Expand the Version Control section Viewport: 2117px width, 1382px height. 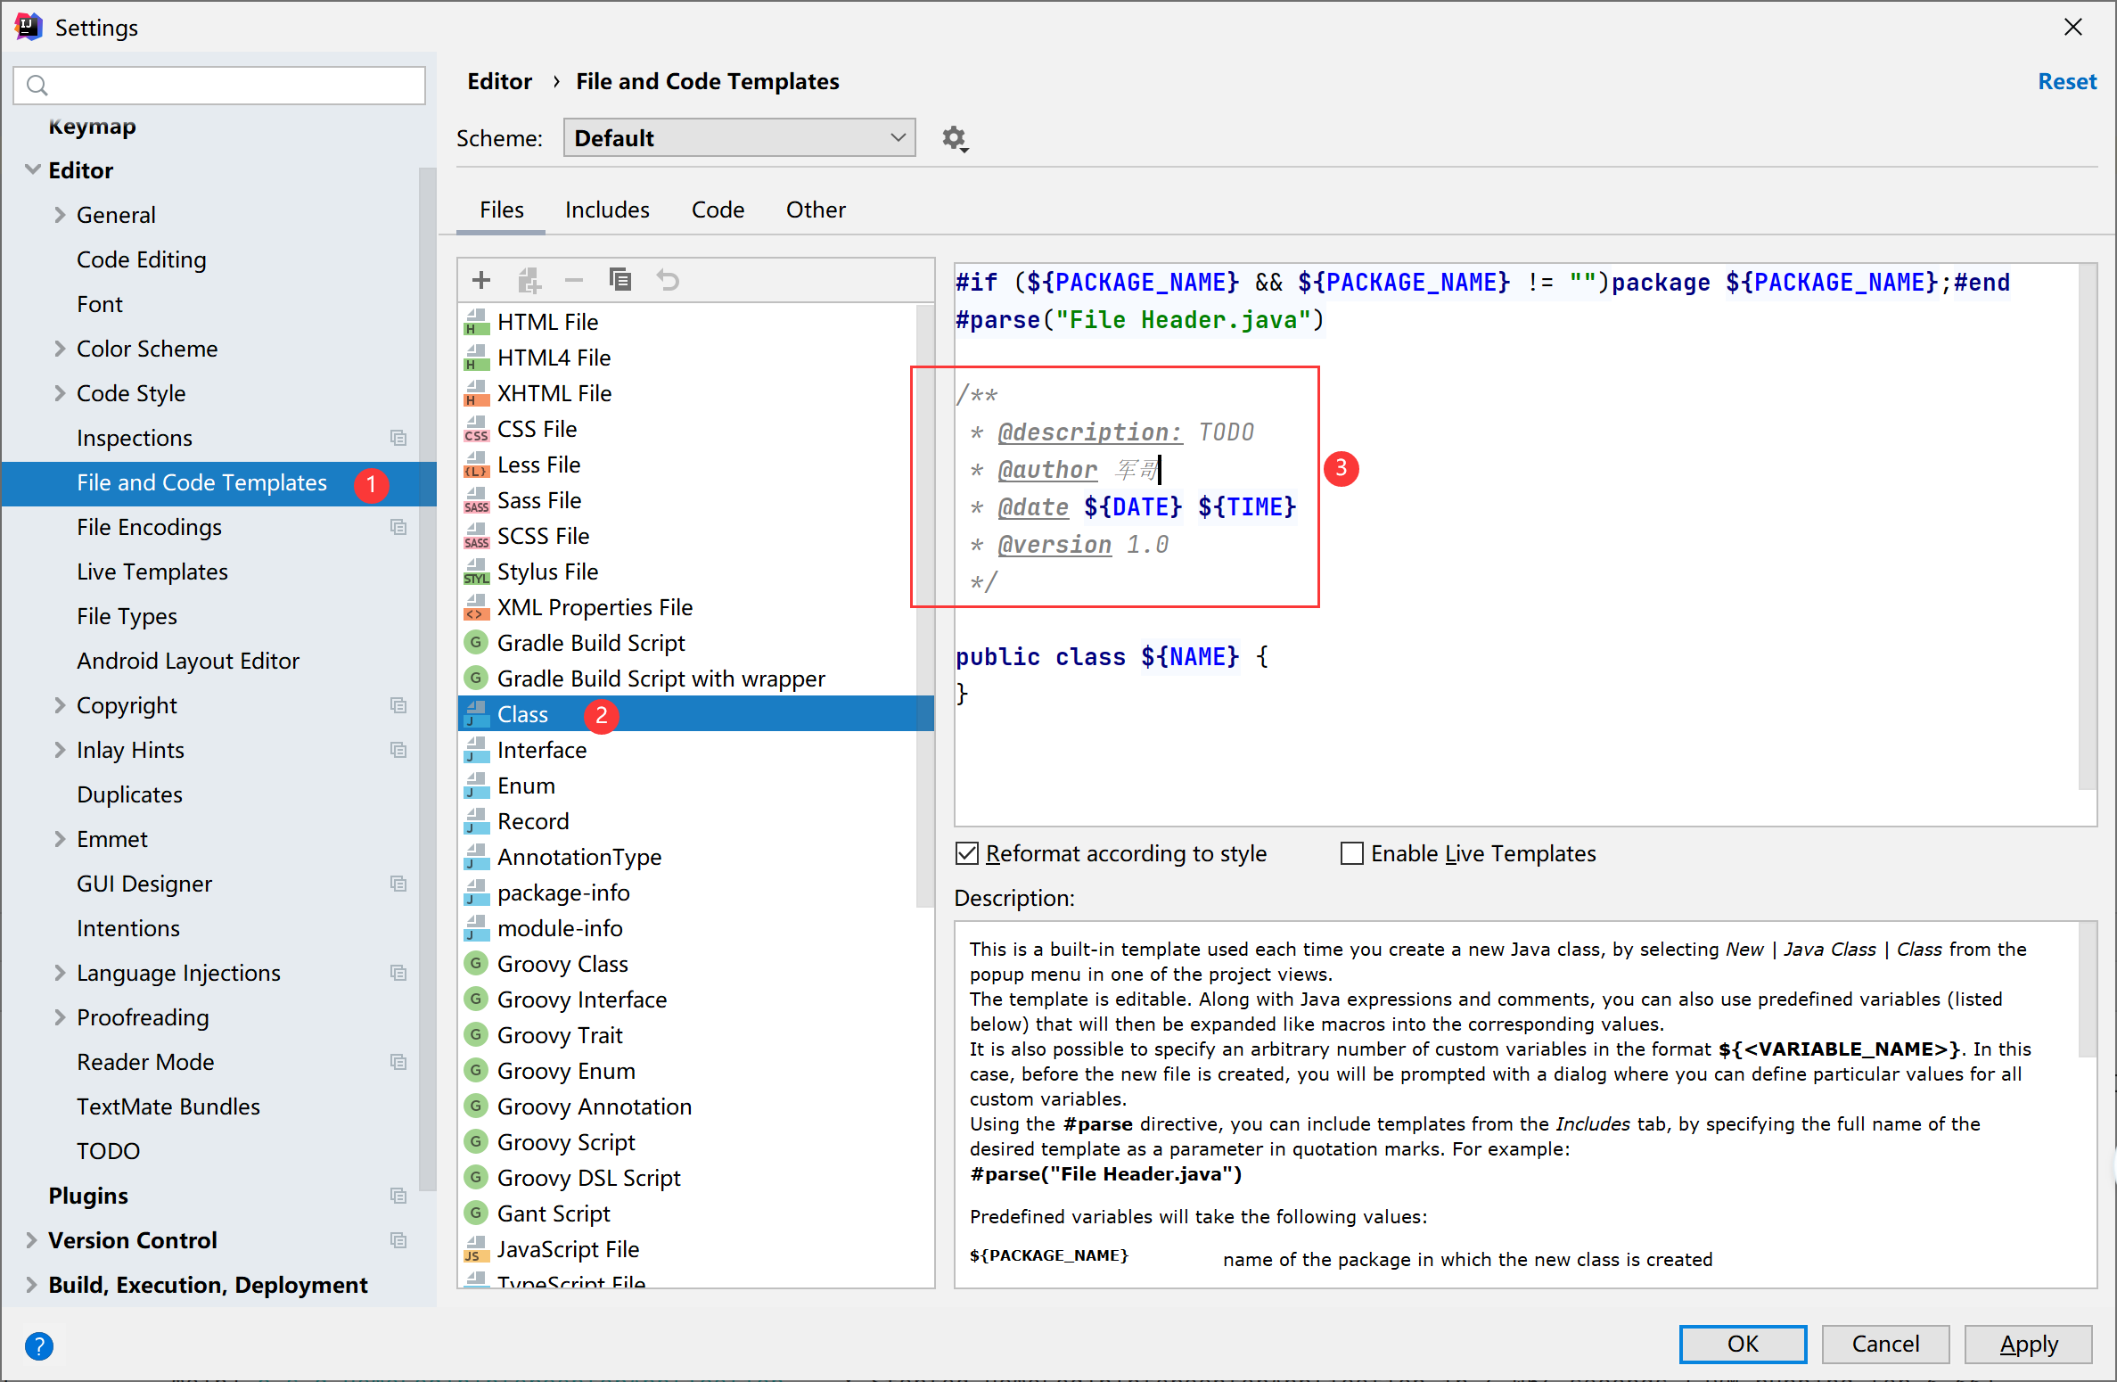pyautogui.click(x=31, y=1240)
